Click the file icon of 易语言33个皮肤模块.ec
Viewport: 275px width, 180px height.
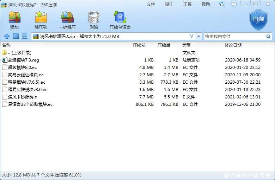point(5,104)
